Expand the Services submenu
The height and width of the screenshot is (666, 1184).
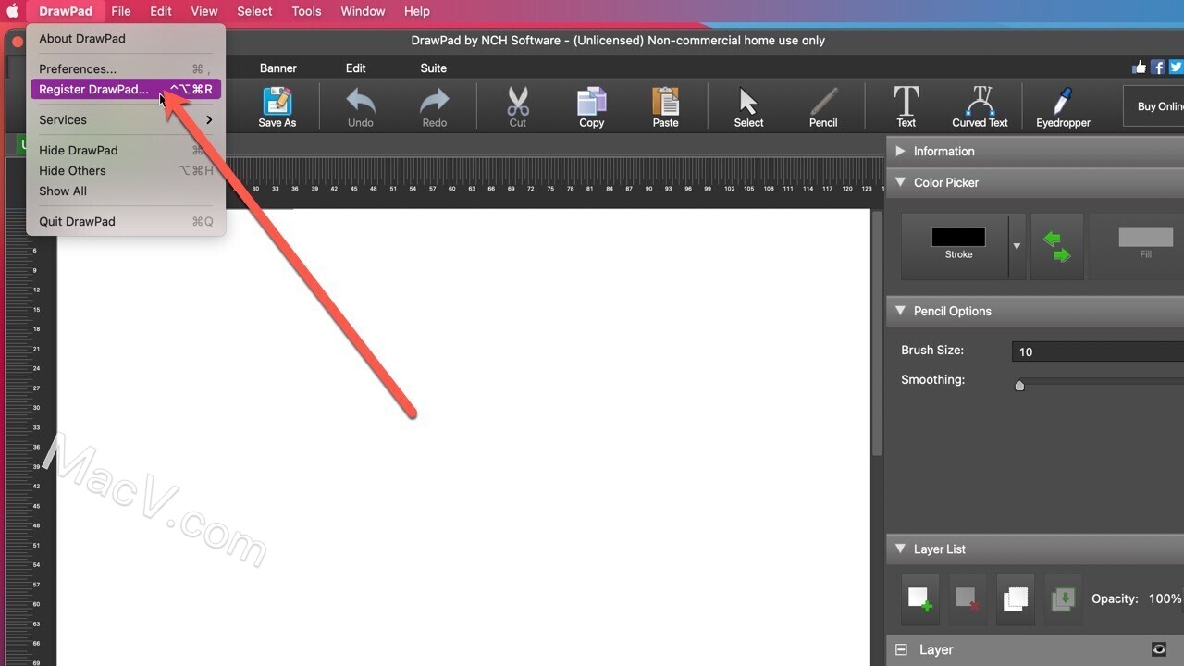click(x=126, y=119)
